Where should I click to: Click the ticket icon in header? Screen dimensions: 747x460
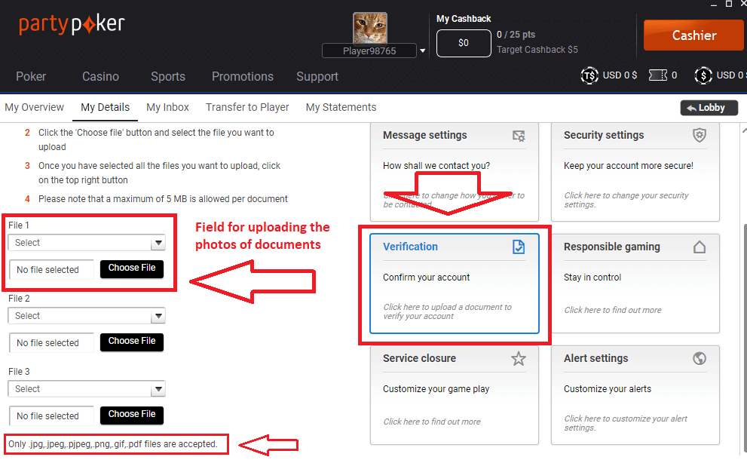[658, 75]
